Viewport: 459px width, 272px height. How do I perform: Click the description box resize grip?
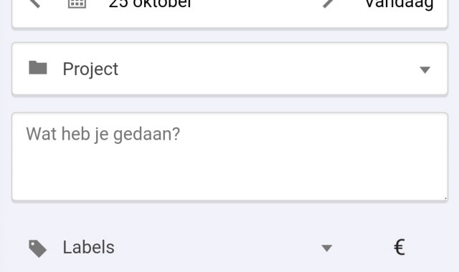445,198
